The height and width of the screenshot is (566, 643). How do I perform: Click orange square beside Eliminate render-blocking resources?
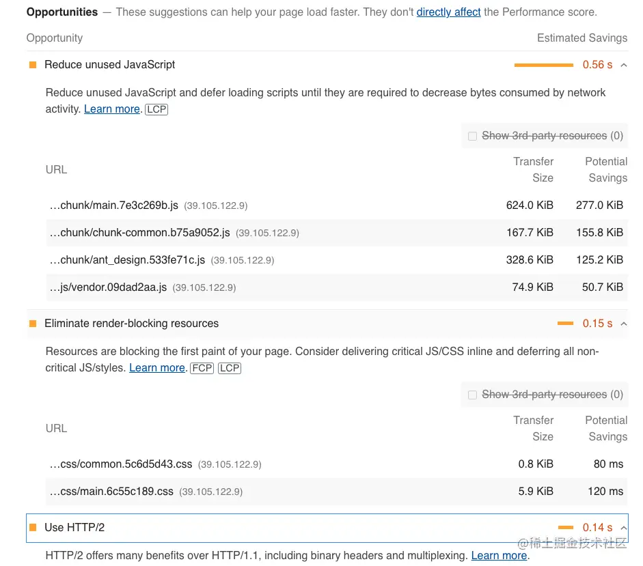(32, 324)
